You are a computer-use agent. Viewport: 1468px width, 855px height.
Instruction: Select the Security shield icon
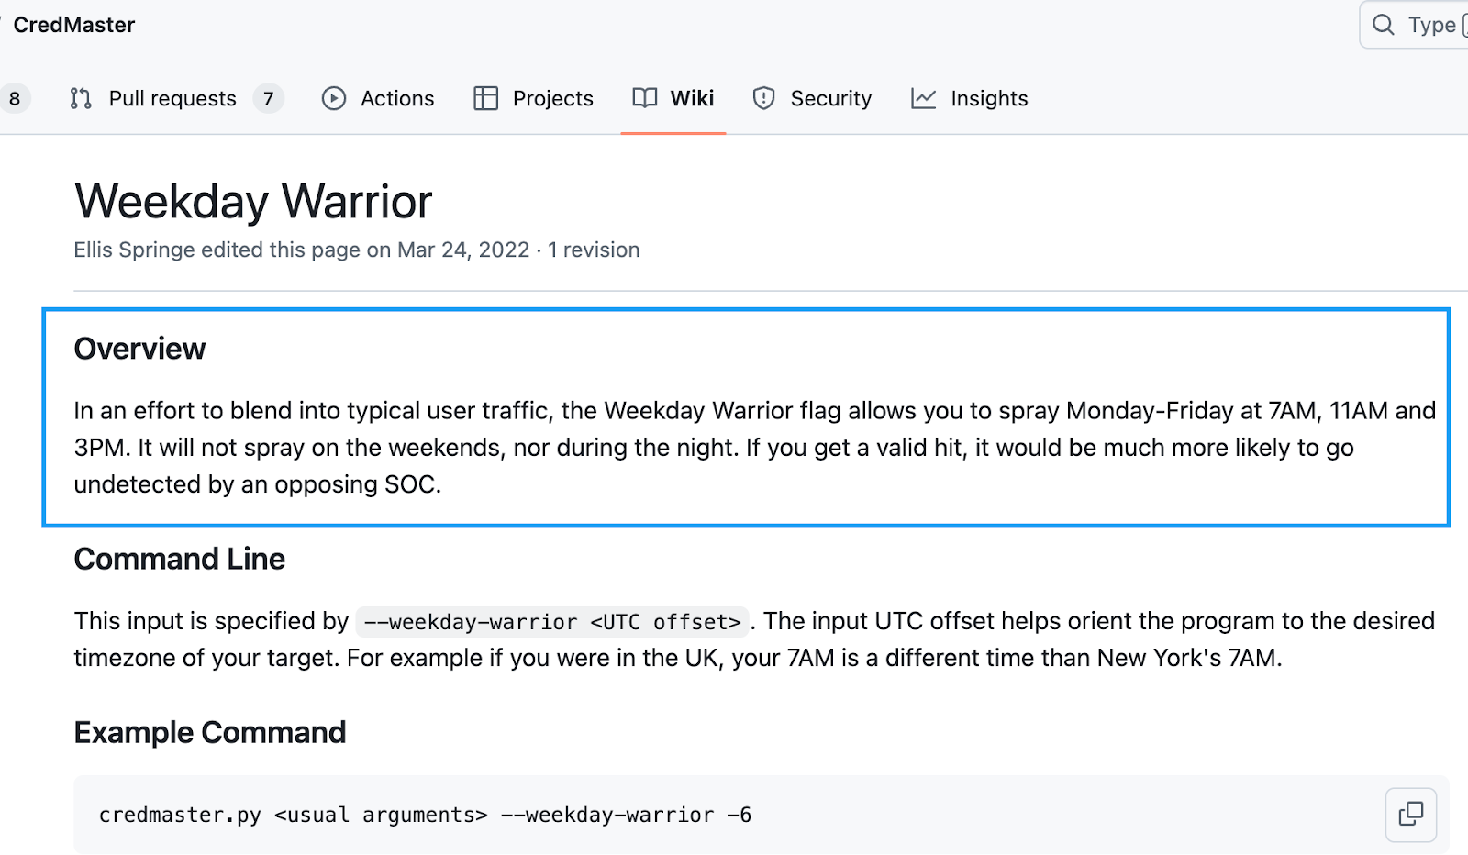click(x=763, y=98)
